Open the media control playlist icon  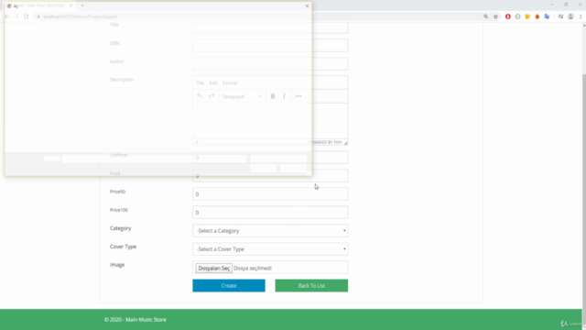coord(560,16)
